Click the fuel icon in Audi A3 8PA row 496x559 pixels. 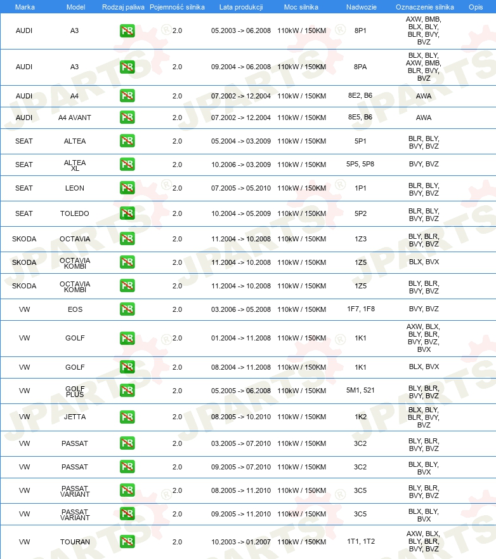point(127,67)
